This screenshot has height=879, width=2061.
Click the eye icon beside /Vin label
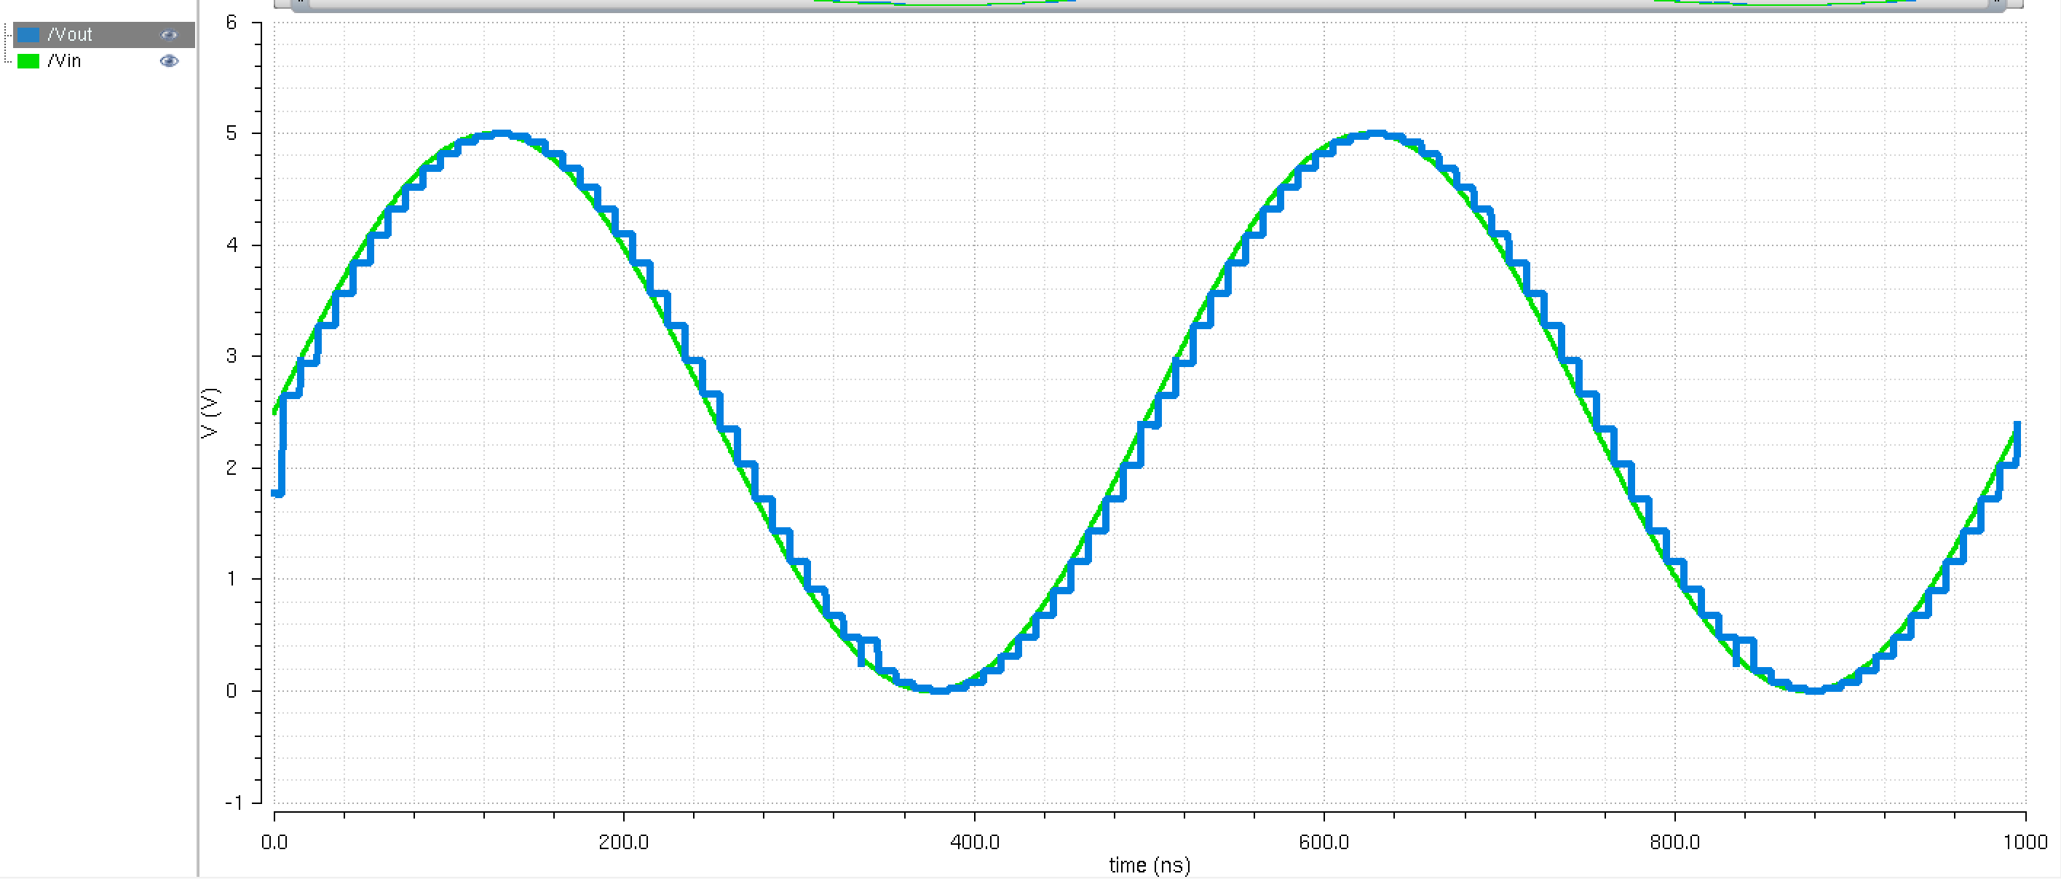pos(170,61)
